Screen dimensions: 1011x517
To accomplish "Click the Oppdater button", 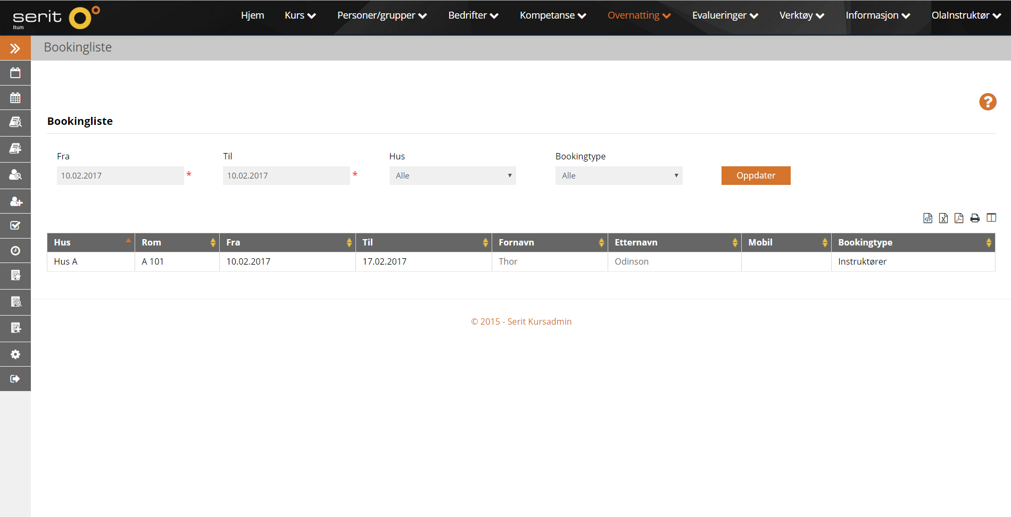I will pyautogui.click(x=756, y=175).
